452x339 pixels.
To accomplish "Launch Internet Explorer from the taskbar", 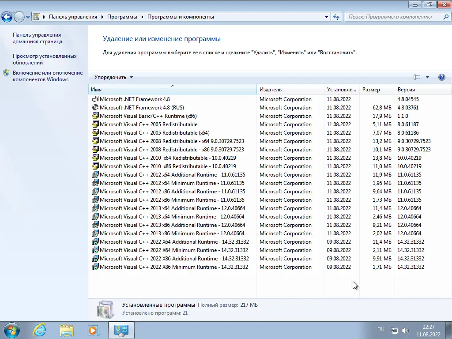I will click(x=39, y=330).
